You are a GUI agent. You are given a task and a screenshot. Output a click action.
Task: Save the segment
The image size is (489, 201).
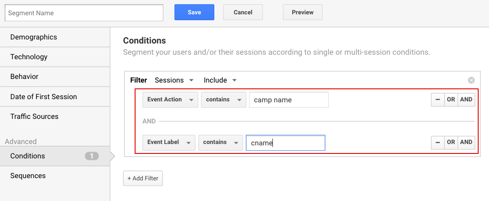click(194, 13)
